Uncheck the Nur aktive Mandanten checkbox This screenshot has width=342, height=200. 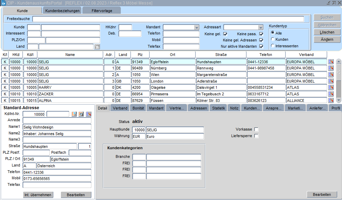261,47
